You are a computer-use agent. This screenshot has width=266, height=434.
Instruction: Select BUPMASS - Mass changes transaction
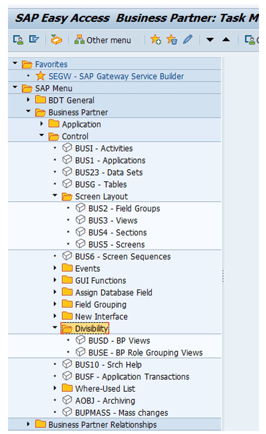click(121, 413)
